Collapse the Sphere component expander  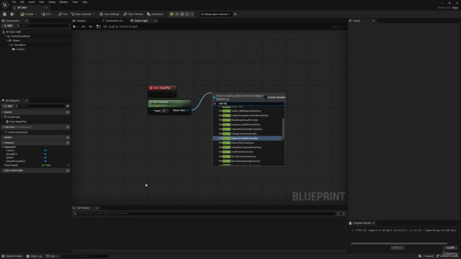click(x=7, y=40)
